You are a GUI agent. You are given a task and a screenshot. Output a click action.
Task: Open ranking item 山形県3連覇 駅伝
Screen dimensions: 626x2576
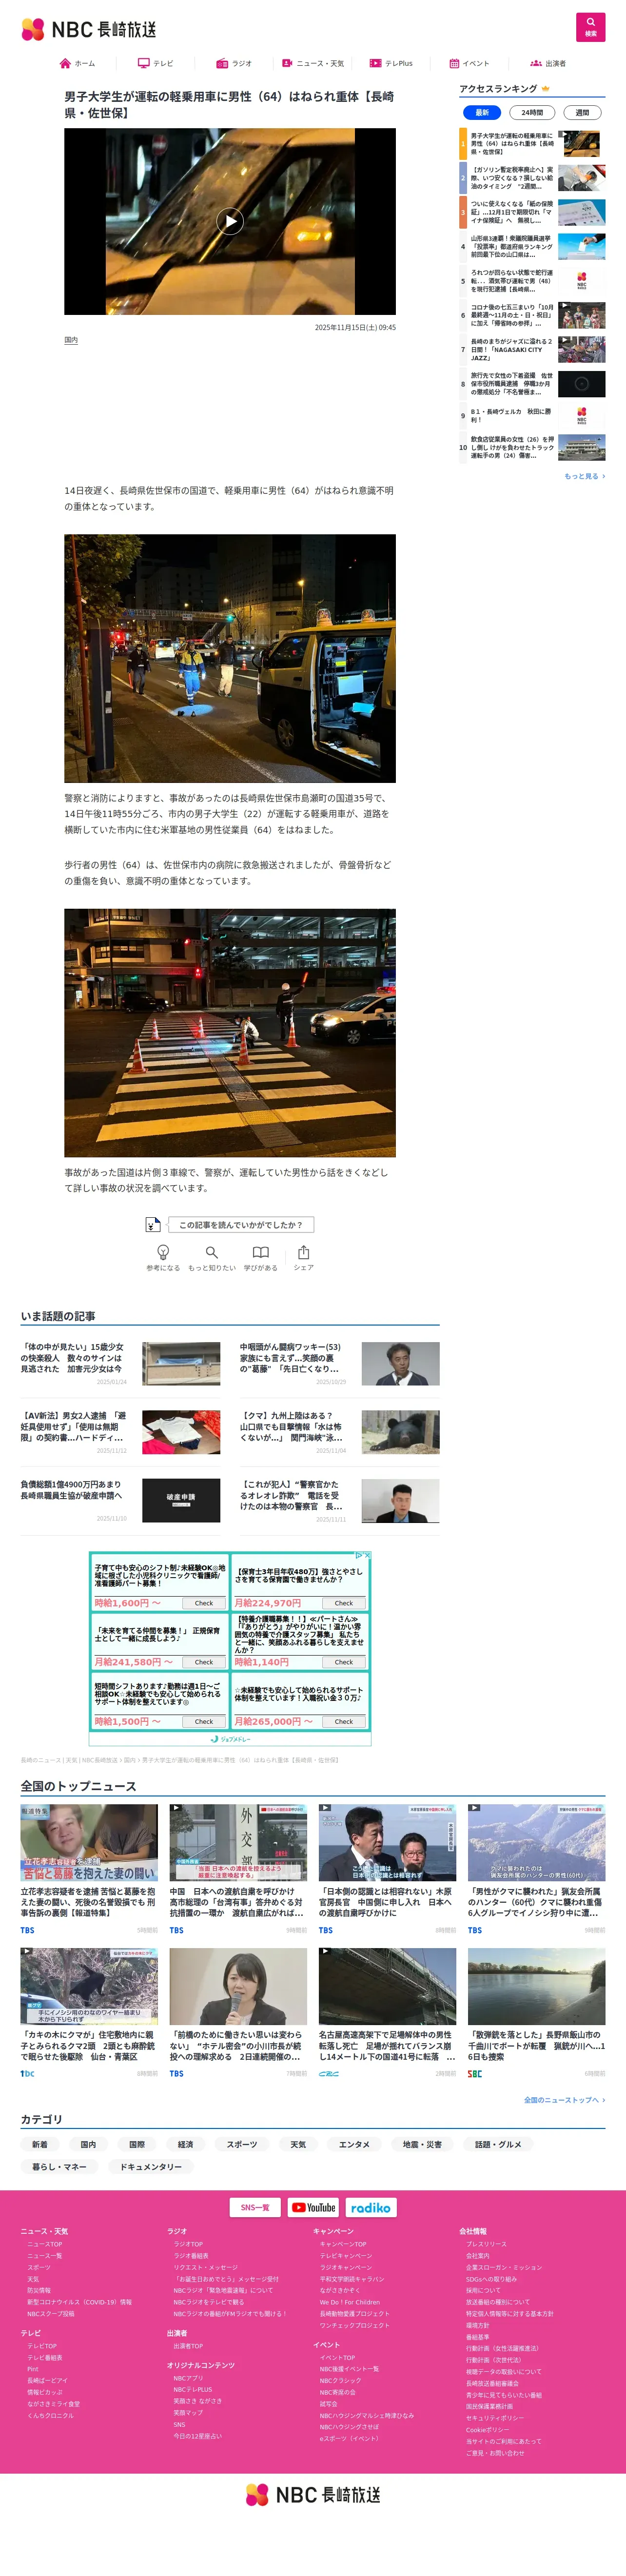click(532, 246)
